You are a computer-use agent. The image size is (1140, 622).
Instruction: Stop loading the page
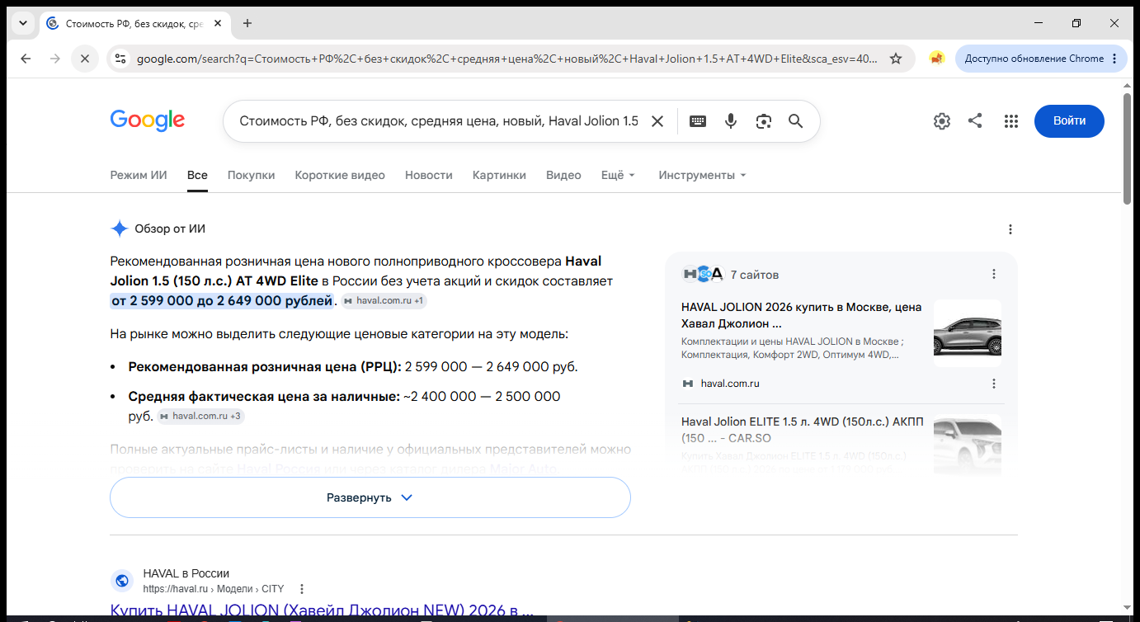[85, 59]
